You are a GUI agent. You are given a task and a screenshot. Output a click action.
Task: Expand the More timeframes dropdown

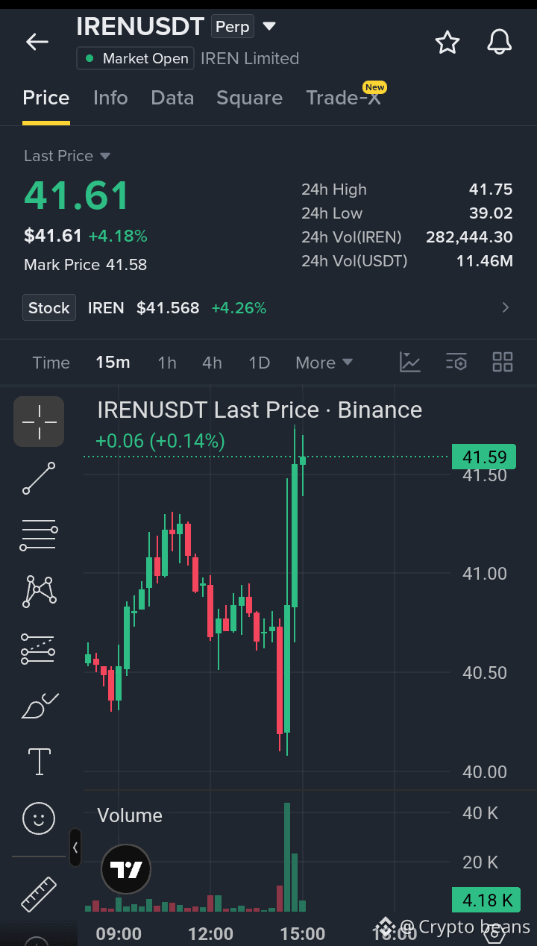coord(324,363)
